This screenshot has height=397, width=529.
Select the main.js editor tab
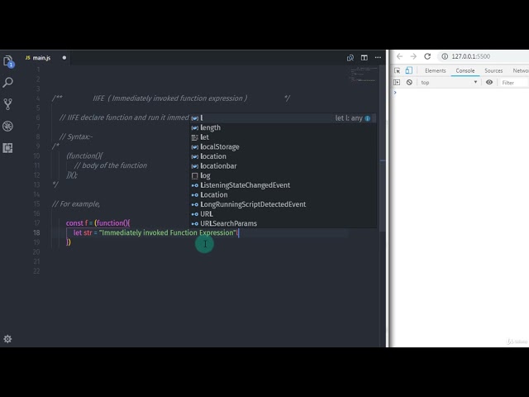[41, 58]
